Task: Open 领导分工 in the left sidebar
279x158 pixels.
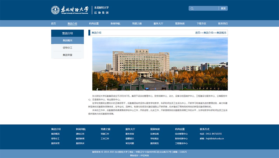Action: 68,48
